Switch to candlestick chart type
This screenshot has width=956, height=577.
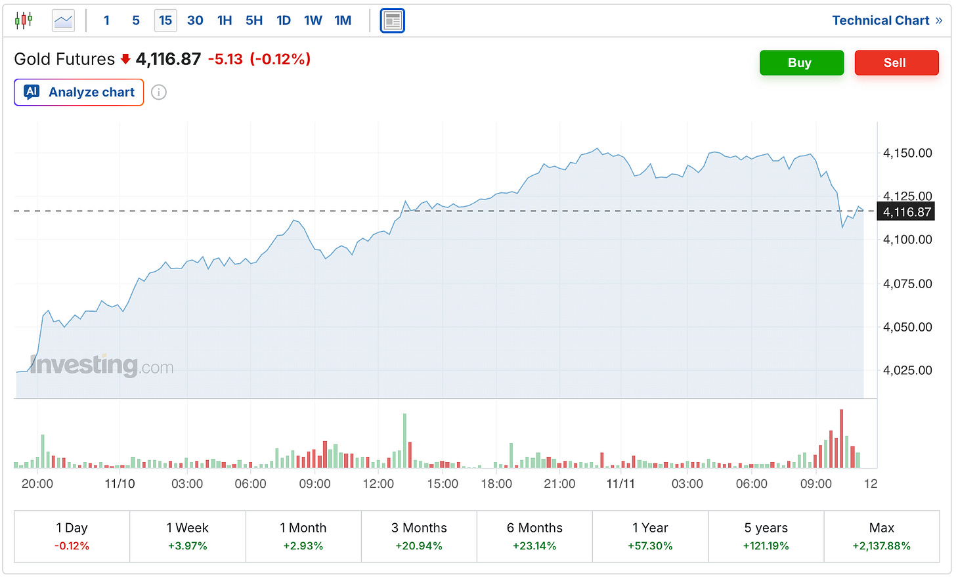pos(24,20)
